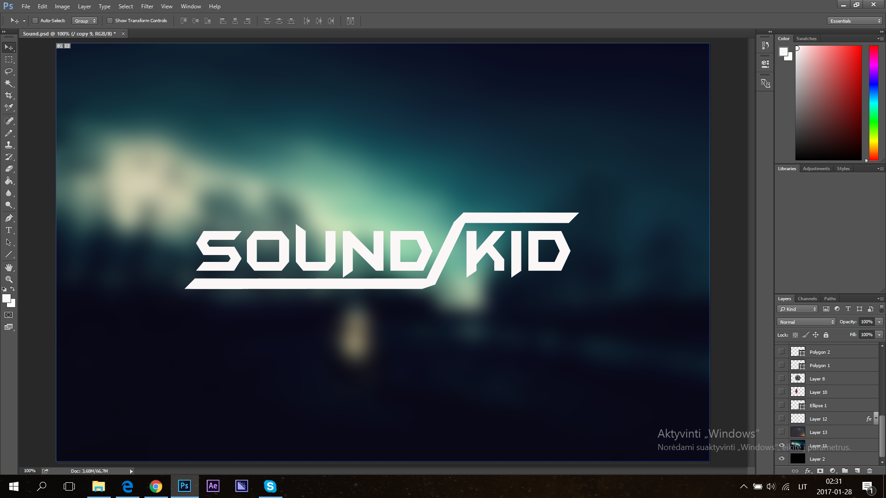Select the Eraser tool
This screenshot has width=886, height=498.
(x=9, y=169)
